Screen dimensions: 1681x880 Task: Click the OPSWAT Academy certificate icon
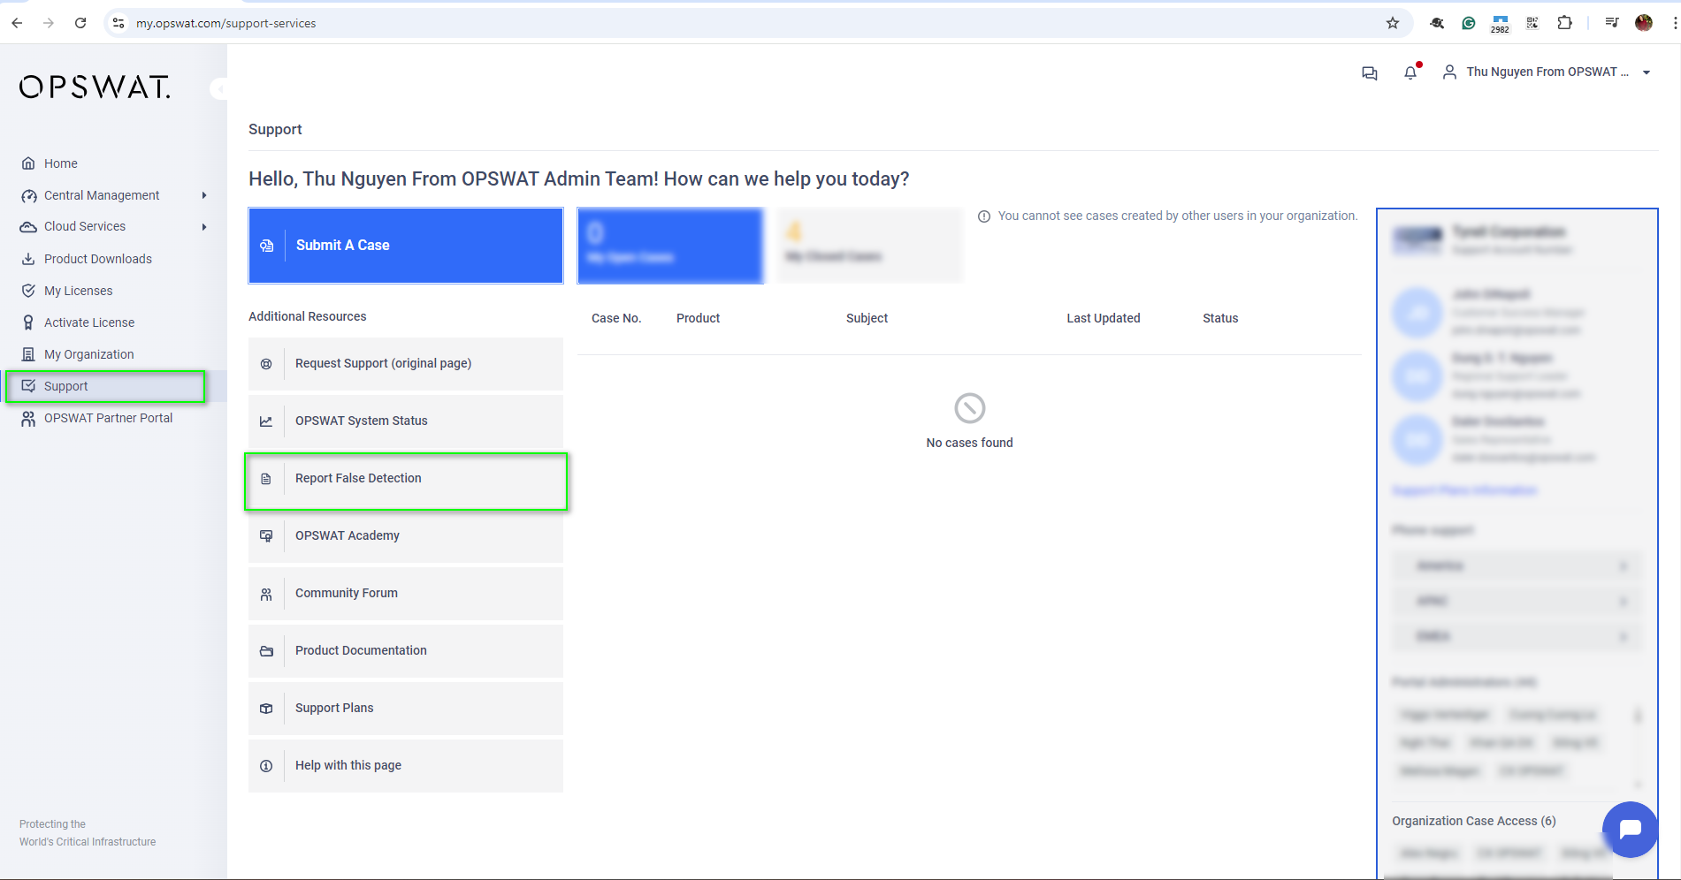coord(266,536)
